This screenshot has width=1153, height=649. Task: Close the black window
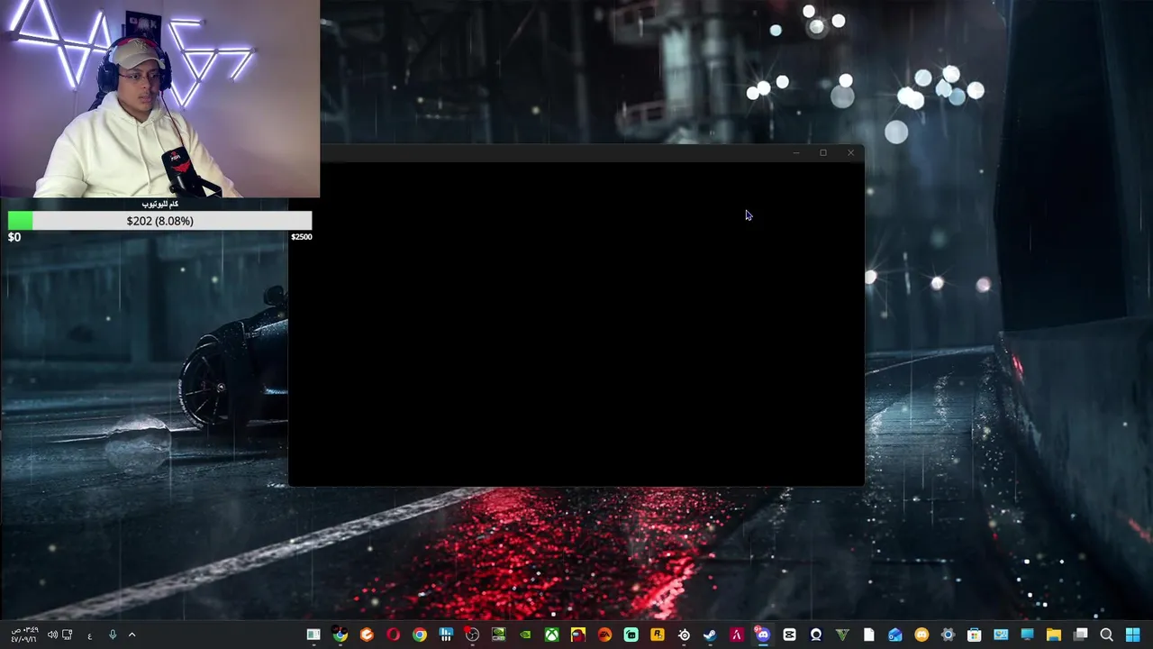[x=850, y=152]
